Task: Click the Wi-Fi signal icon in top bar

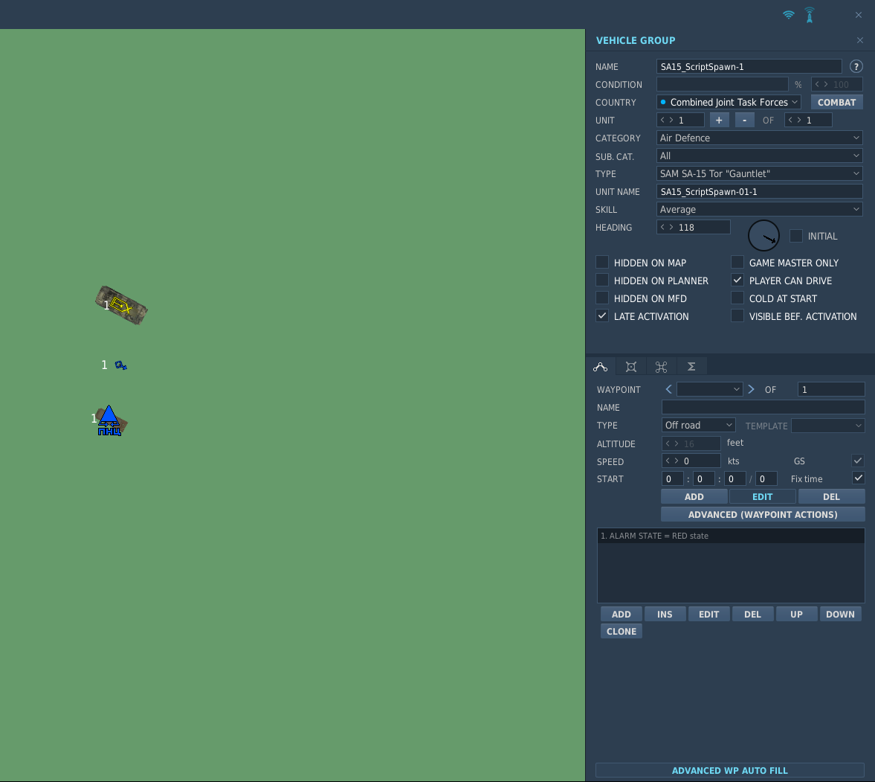Action: pos(789,15)
